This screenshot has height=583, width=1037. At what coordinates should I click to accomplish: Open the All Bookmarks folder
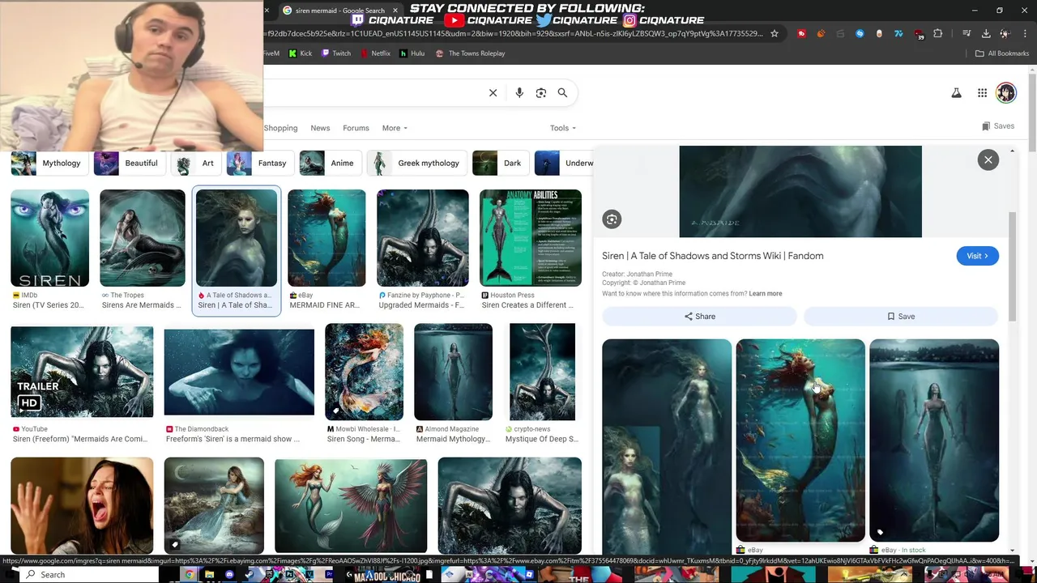pos(1002,53)
